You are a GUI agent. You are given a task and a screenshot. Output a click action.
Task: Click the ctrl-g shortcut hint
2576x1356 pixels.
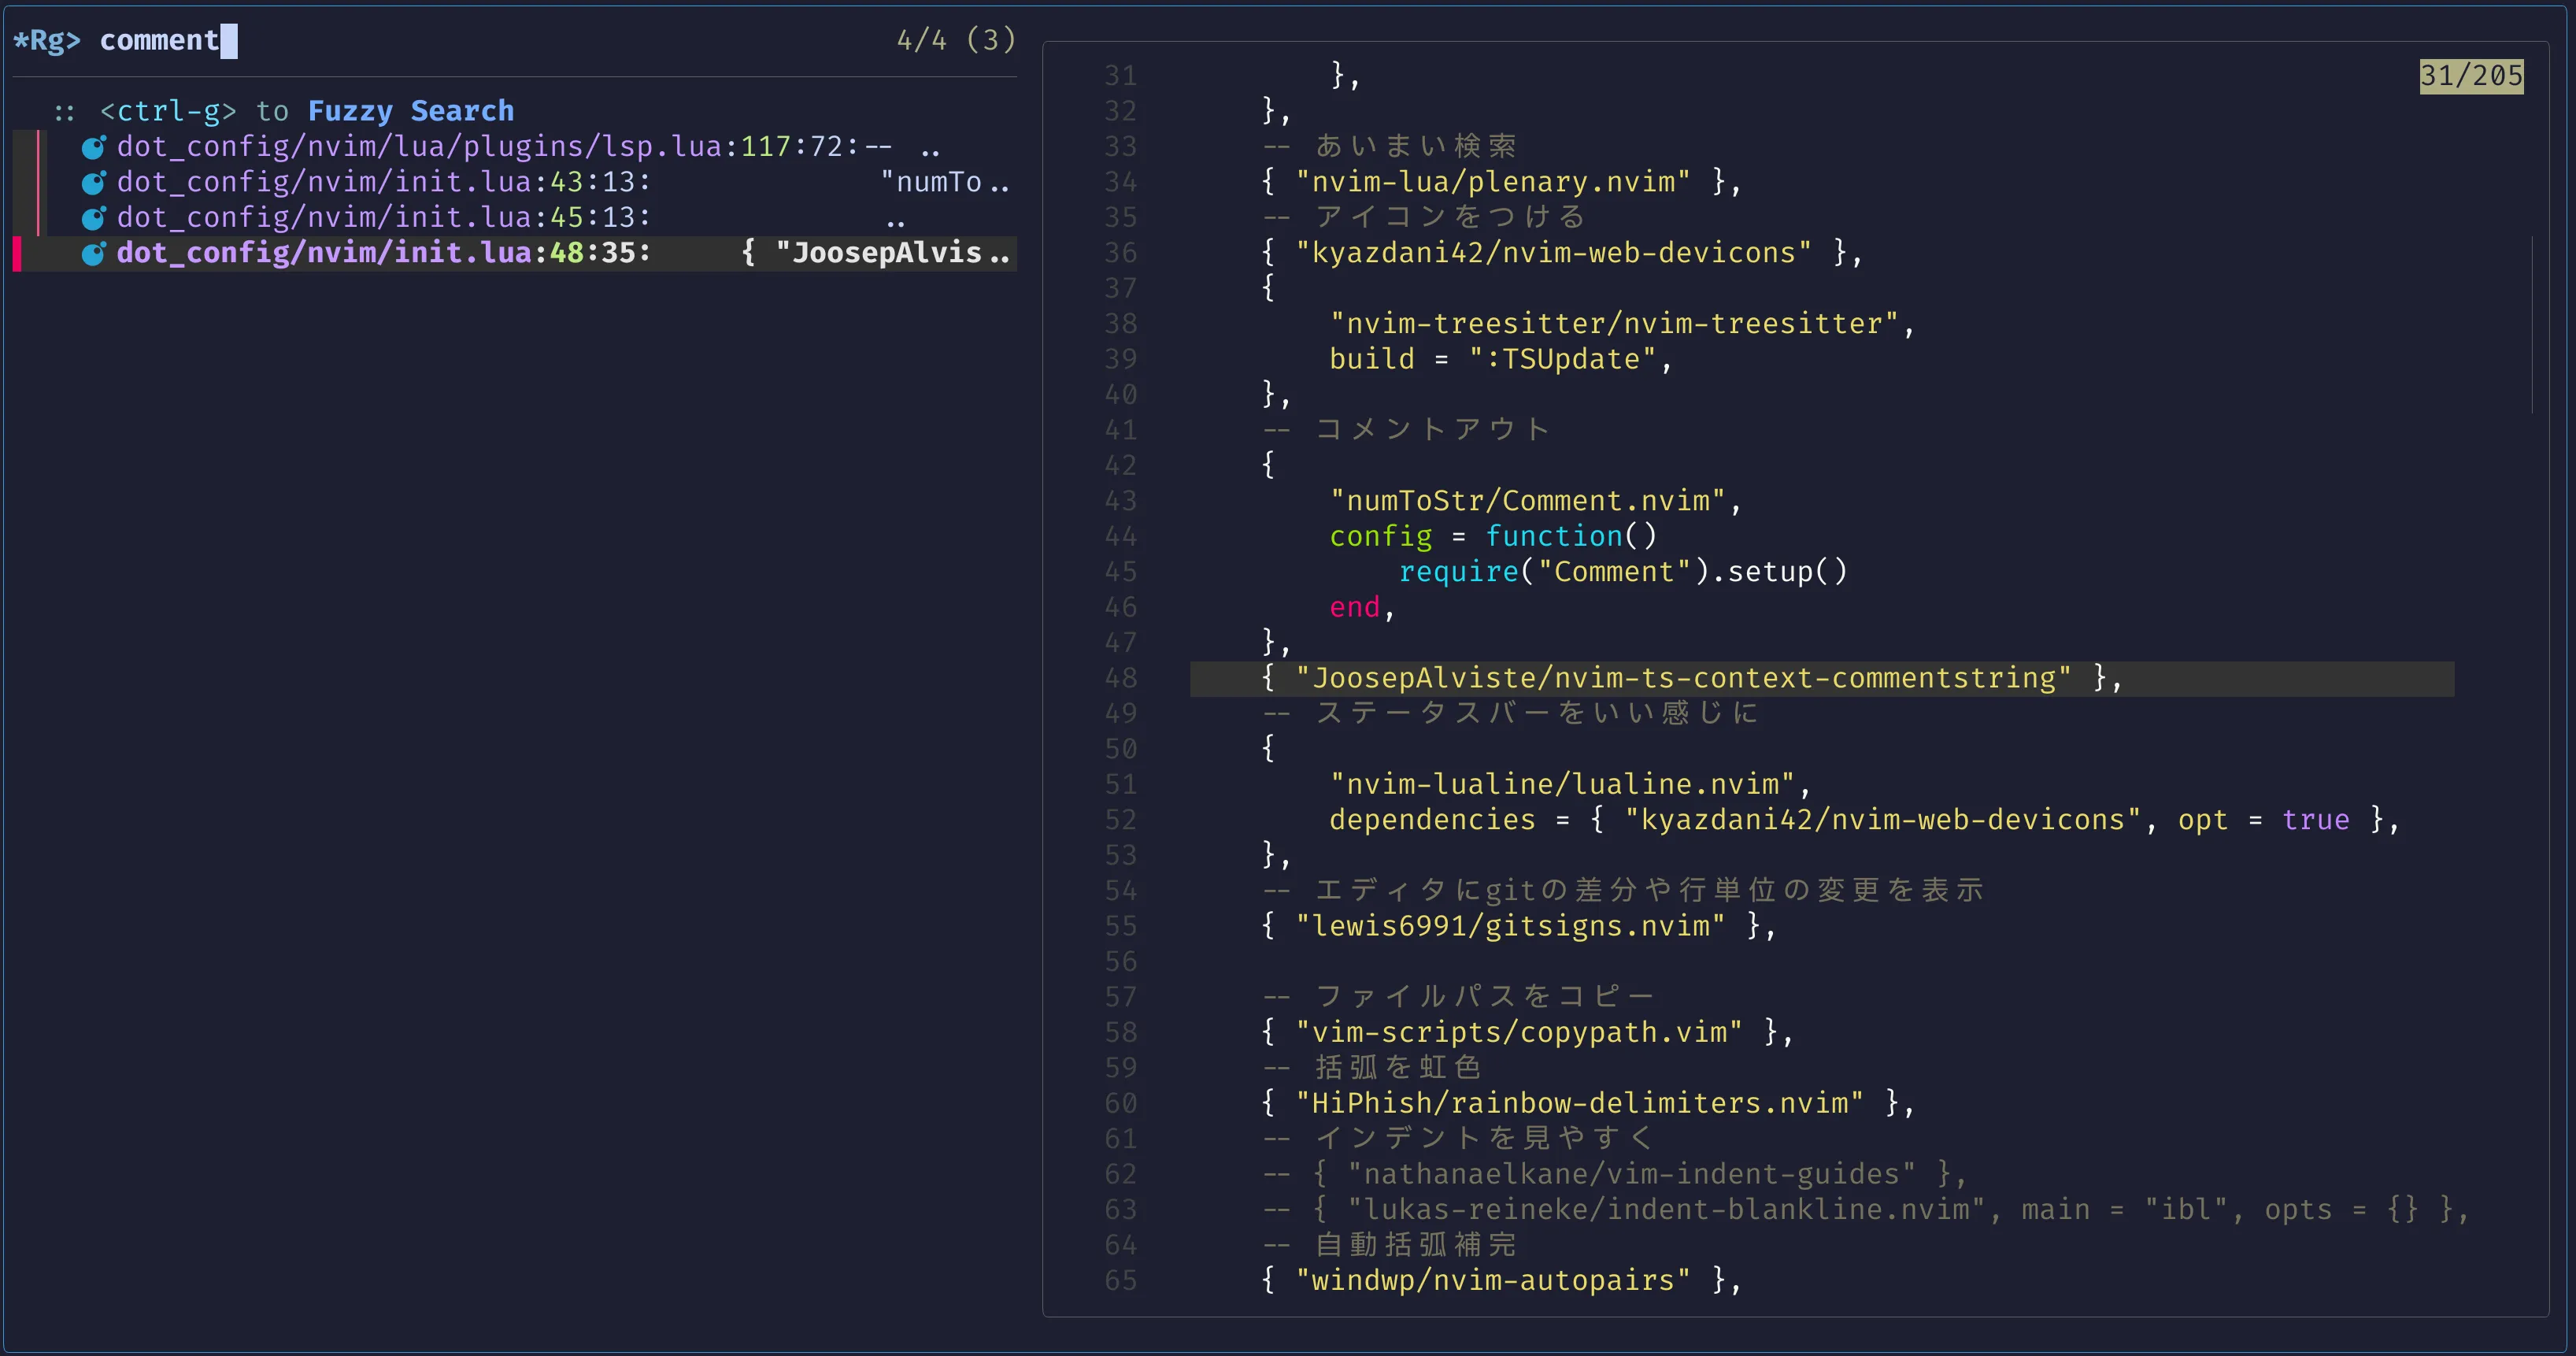coord(168,111)
